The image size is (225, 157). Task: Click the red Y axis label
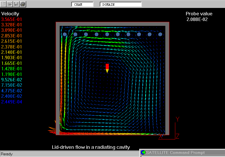(178, 119)
